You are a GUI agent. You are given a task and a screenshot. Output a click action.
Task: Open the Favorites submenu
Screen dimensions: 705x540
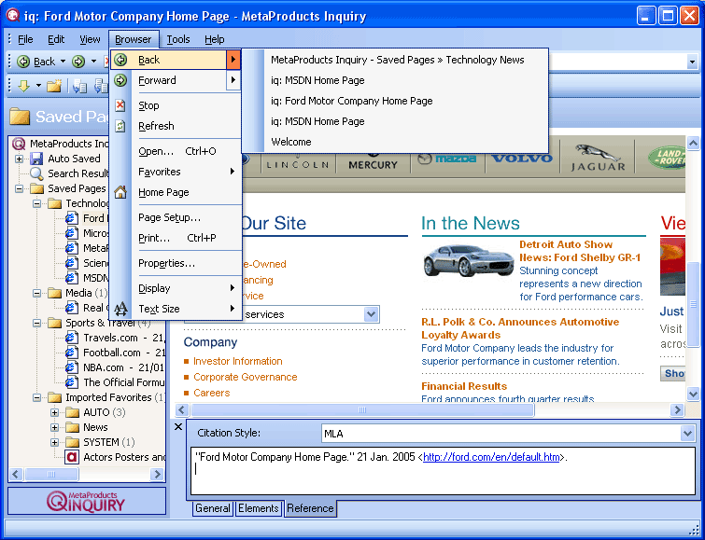coord(176,172)
